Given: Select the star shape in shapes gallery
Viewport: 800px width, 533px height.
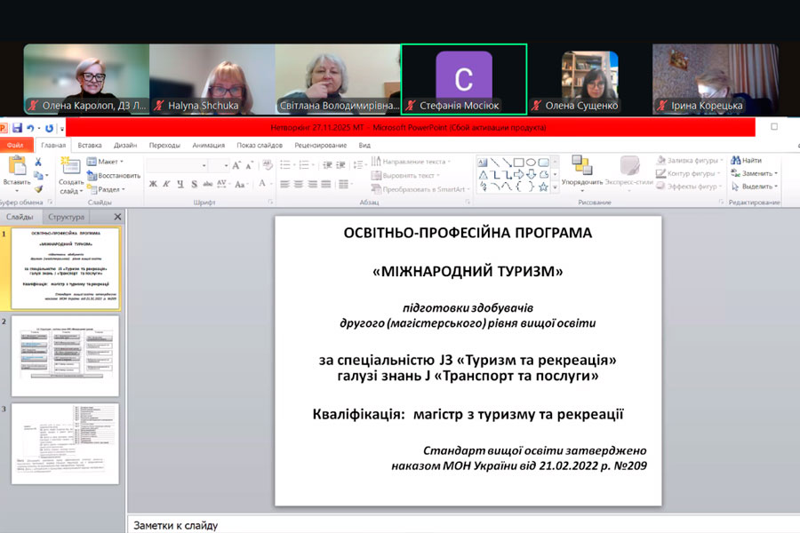Looking at the screenshot, I should coord(543,187).
